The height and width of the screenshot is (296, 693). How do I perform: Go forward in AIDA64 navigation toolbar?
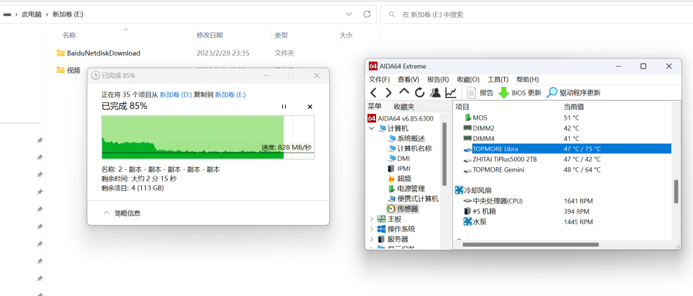388,93
